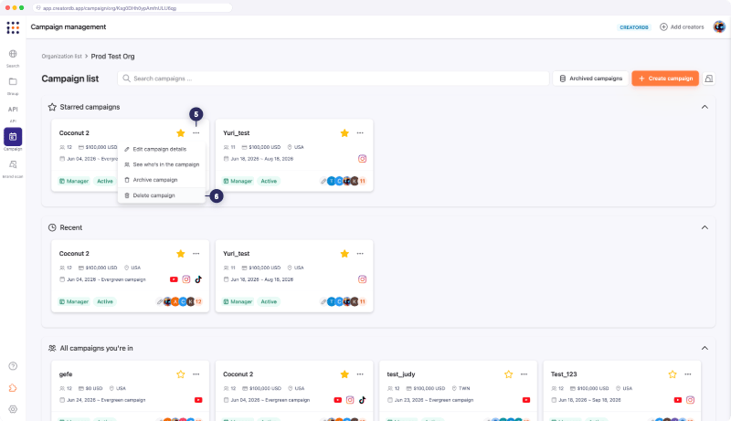Click Instagram icon on Recent Coconut 2 card

point(186,279)
